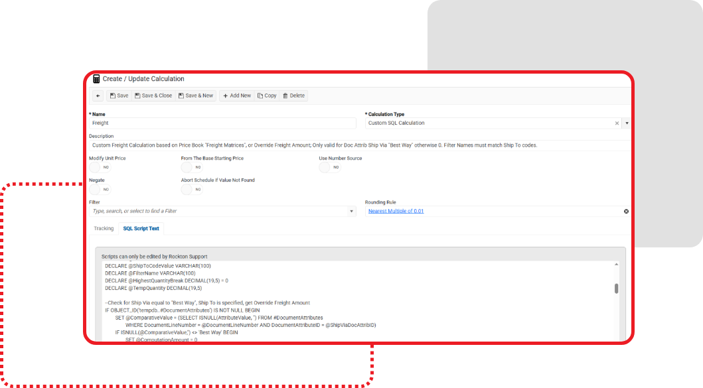Image resolution: width=703 pixels, height=388 pixels.
Task: Remove the Rounding Rule with clear icon
Action: [626, 211]
